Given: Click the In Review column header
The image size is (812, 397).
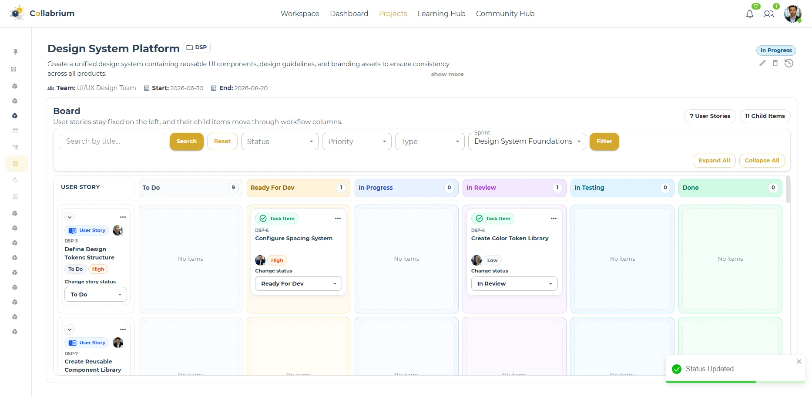Looking at the screenshot, I should 514,188.
